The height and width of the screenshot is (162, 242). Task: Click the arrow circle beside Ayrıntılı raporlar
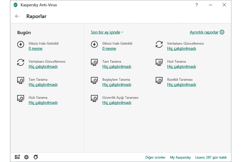coord(222,32)
